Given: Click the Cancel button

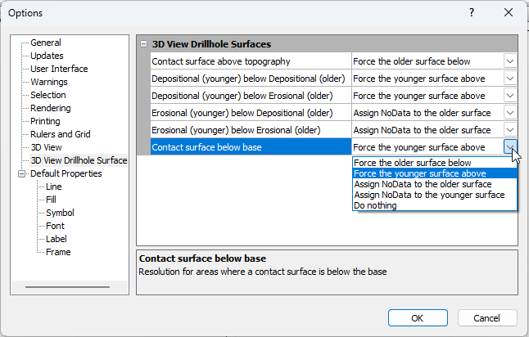Looking at the screenshot, I should click(x=487, y=318).
